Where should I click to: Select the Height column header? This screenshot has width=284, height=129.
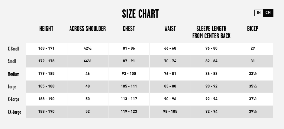(46, 29)
